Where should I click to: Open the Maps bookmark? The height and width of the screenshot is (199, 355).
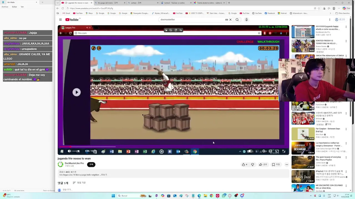click(89, 13)
